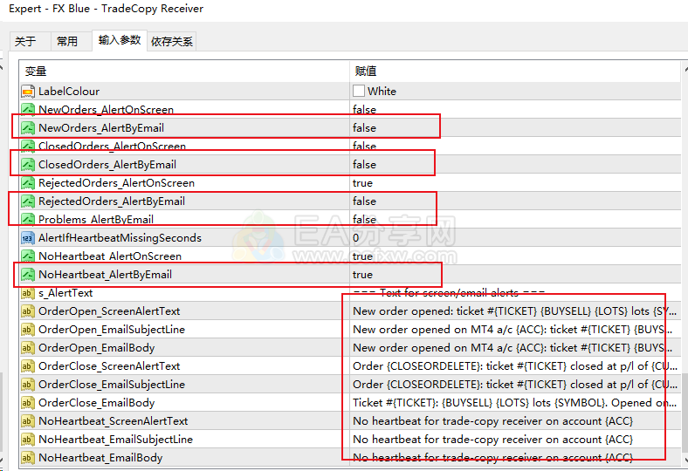688x471 pixels.
Task: Click the OrderClose_EmailBody string icon
Action: coord(28,403)
